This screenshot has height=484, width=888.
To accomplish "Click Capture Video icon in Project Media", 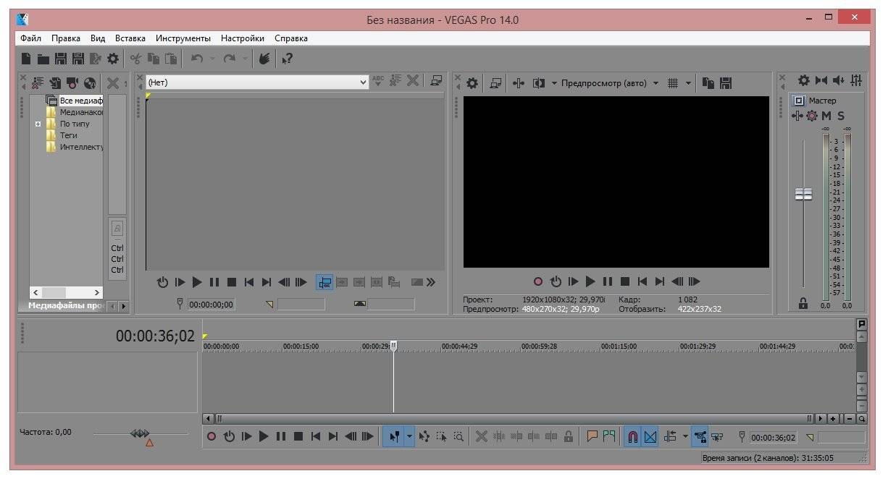I will 72,82.
